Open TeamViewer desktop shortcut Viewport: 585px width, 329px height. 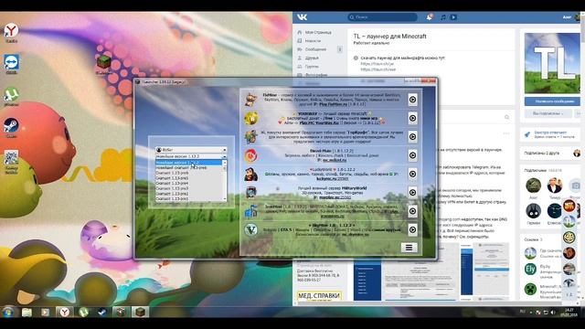[x=12, y=63]
